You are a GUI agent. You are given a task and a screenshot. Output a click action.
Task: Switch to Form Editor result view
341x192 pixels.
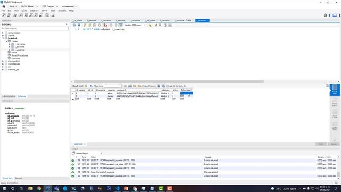335,101
